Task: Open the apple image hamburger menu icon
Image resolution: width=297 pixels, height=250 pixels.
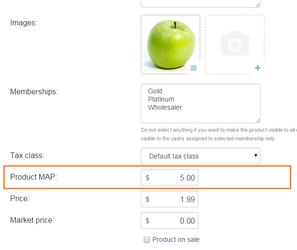Action: click(x=194, y=68)
